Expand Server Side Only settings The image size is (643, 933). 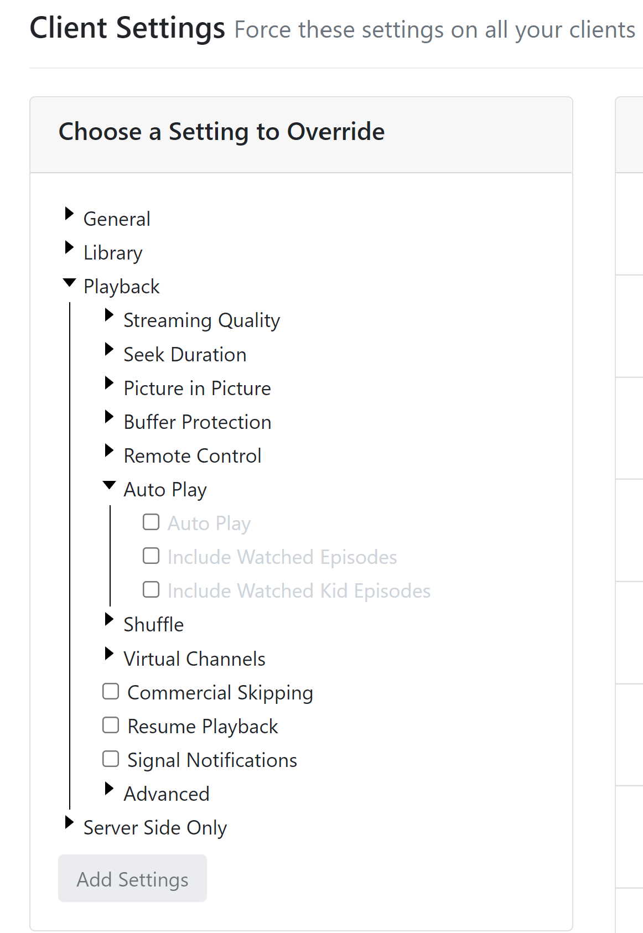pos(69,822)
